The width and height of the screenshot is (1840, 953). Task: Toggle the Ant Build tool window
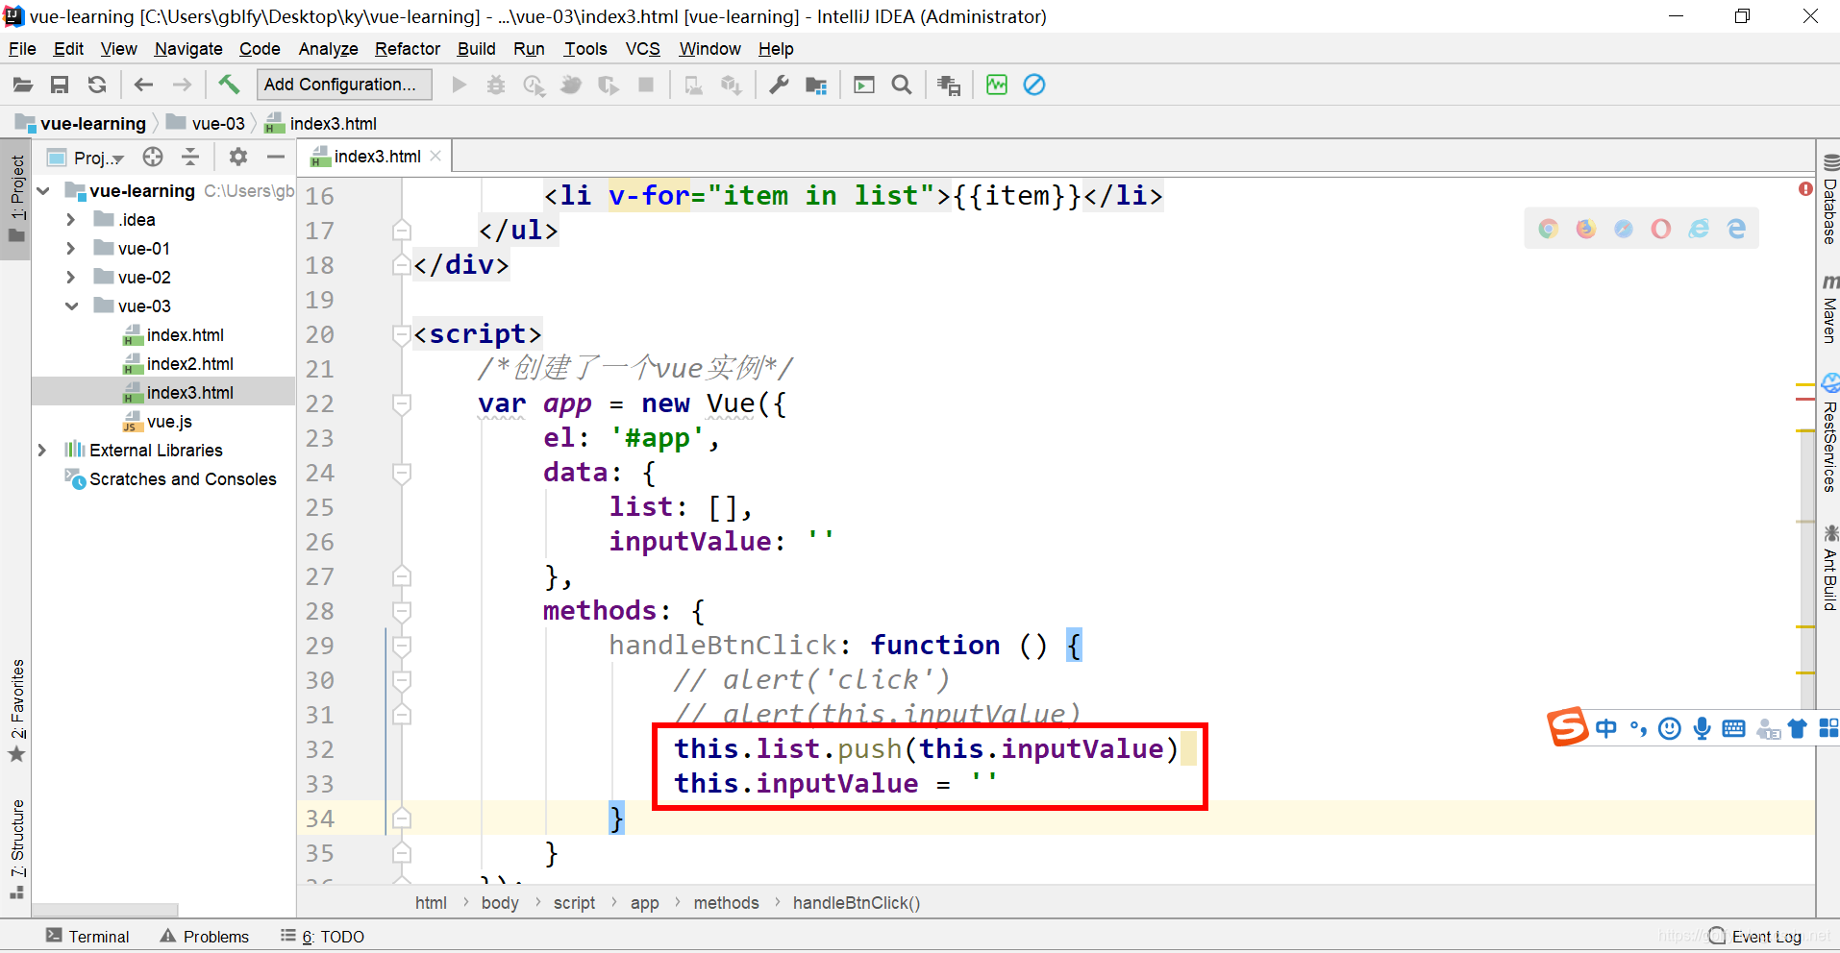[1829, 568]
